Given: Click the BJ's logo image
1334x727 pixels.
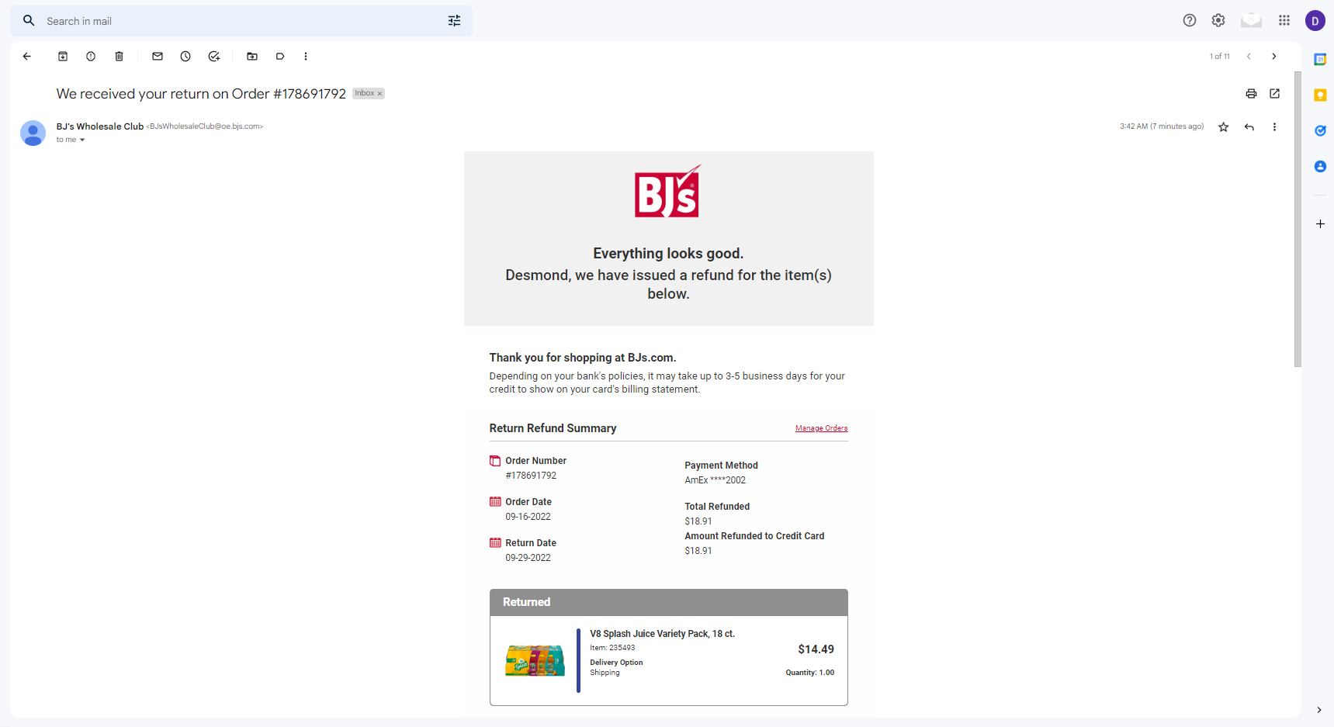Looking at the screenshot, I should click(x=668, y=191).
